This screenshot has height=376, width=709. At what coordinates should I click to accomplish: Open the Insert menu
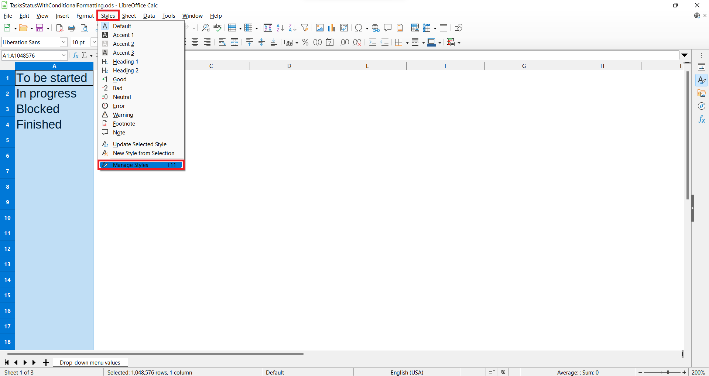point(62,16)
